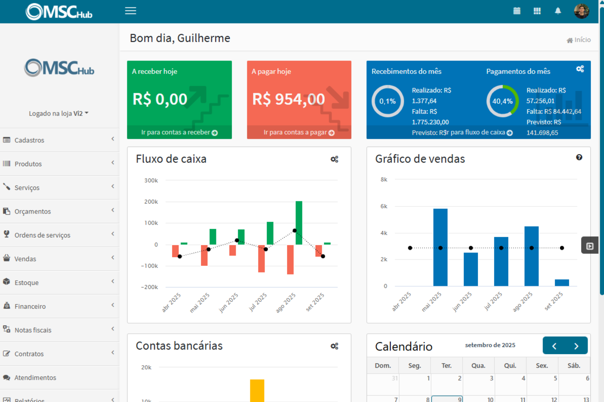
Task: Click help icon on Gráfico de vendas
Action: tap(579, 157)
